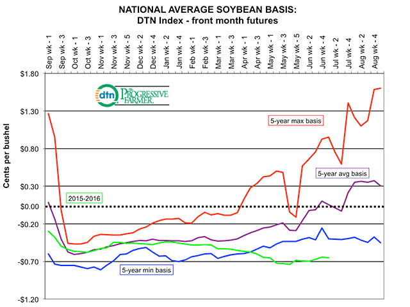Click the '$1.80' y-axis value

[29, 74]
